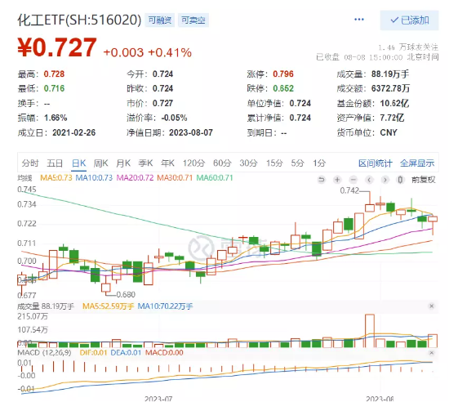
Task: Select the 日K chart tab
Action: tap(78, 163)
